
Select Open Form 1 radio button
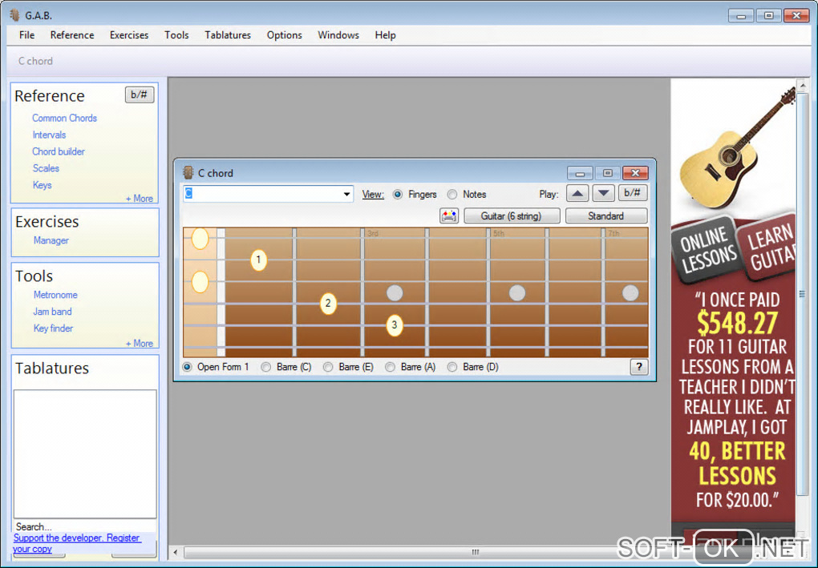pyautogui.click(x=187, y=367)
